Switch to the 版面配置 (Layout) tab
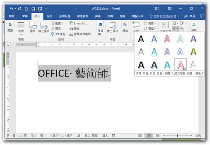Screen dimensions: 210x145 (65, 16)
